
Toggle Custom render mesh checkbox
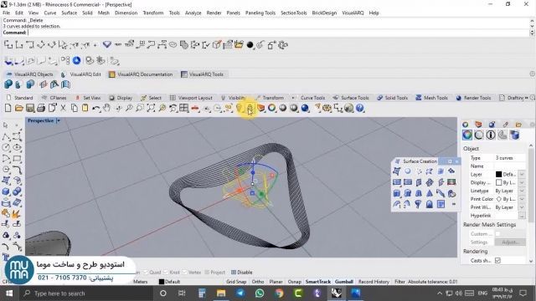coord(497,234)
